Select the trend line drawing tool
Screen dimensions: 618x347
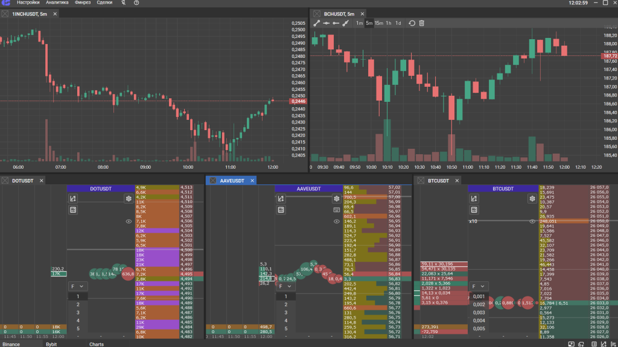point(317,23)
